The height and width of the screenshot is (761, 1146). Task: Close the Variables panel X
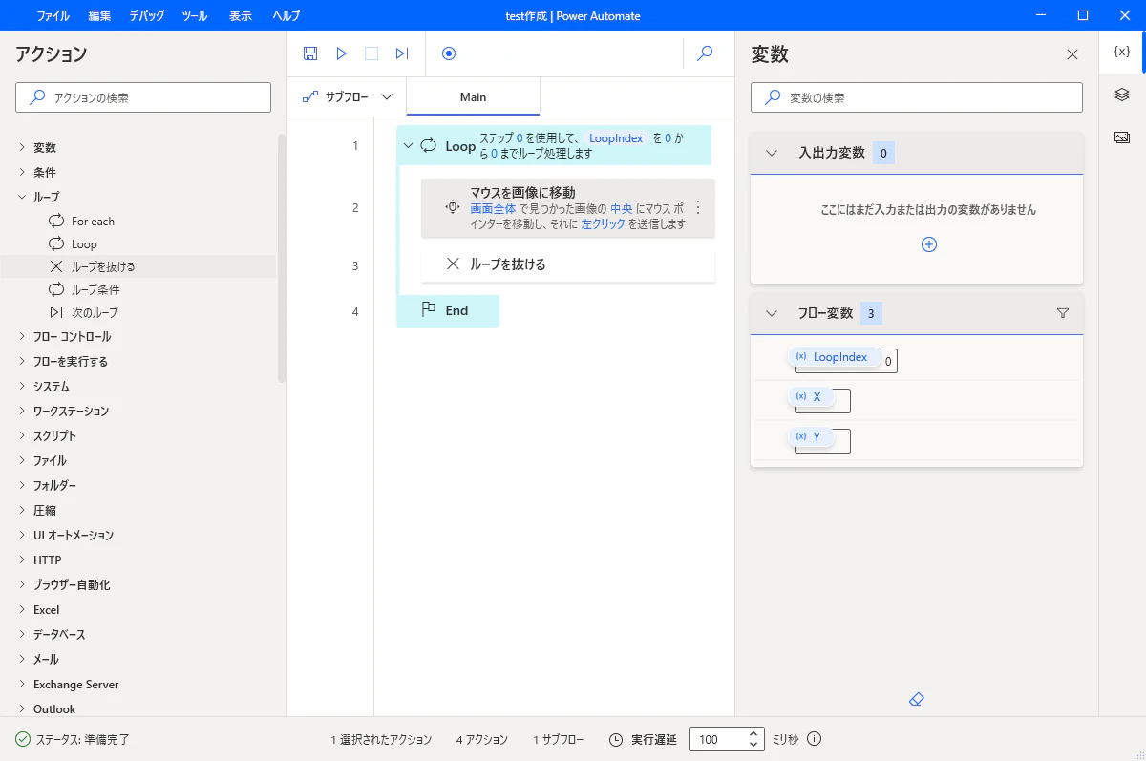tap(1072, 54)
